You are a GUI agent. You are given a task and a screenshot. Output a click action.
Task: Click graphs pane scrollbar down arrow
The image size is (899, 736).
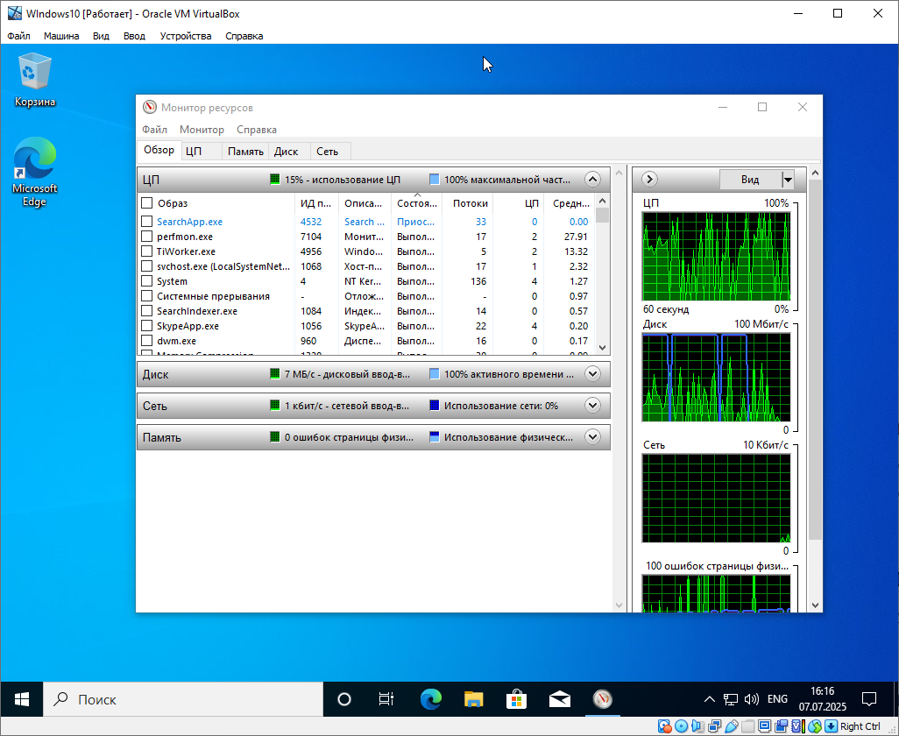815,605
